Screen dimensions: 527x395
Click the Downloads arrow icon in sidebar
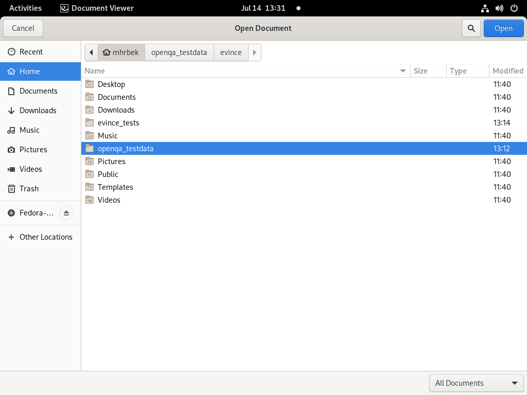point(11,111)
